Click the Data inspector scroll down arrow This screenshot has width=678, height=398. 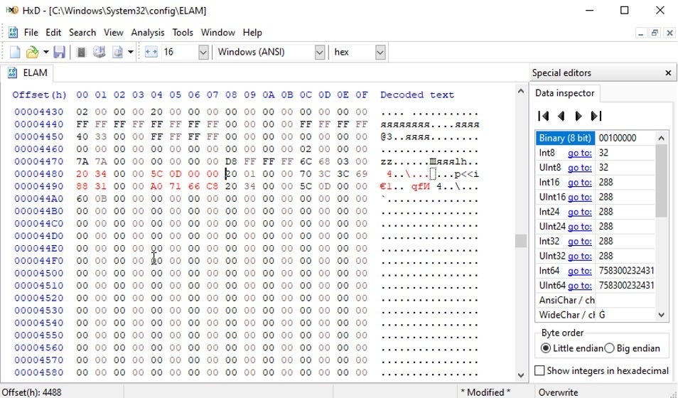point(661,315)
